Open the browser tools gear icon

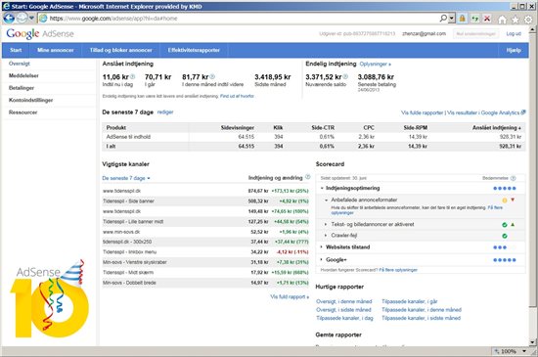point(528,20)
